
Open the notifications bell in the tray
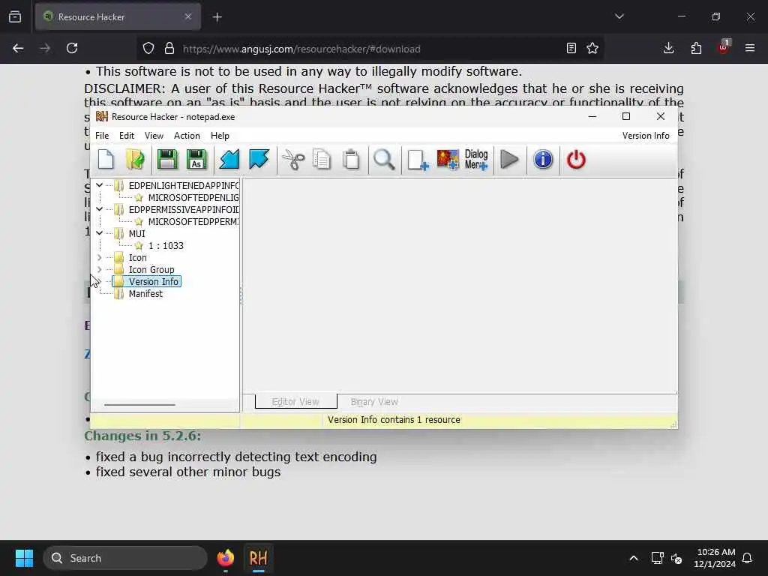click(x=747, y=558)
